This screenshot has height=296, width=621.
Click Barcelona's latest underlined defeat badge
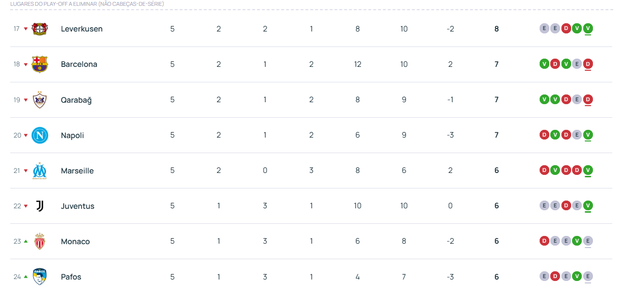588,64
